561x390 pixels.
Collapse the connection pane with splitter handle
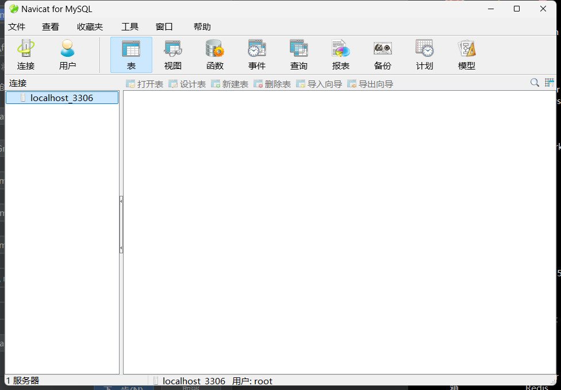(x=121, y=225)
